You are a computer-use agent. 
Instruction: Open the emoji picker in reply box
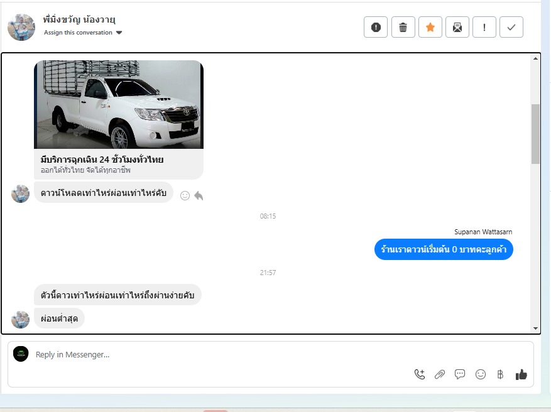click(481, 374)
